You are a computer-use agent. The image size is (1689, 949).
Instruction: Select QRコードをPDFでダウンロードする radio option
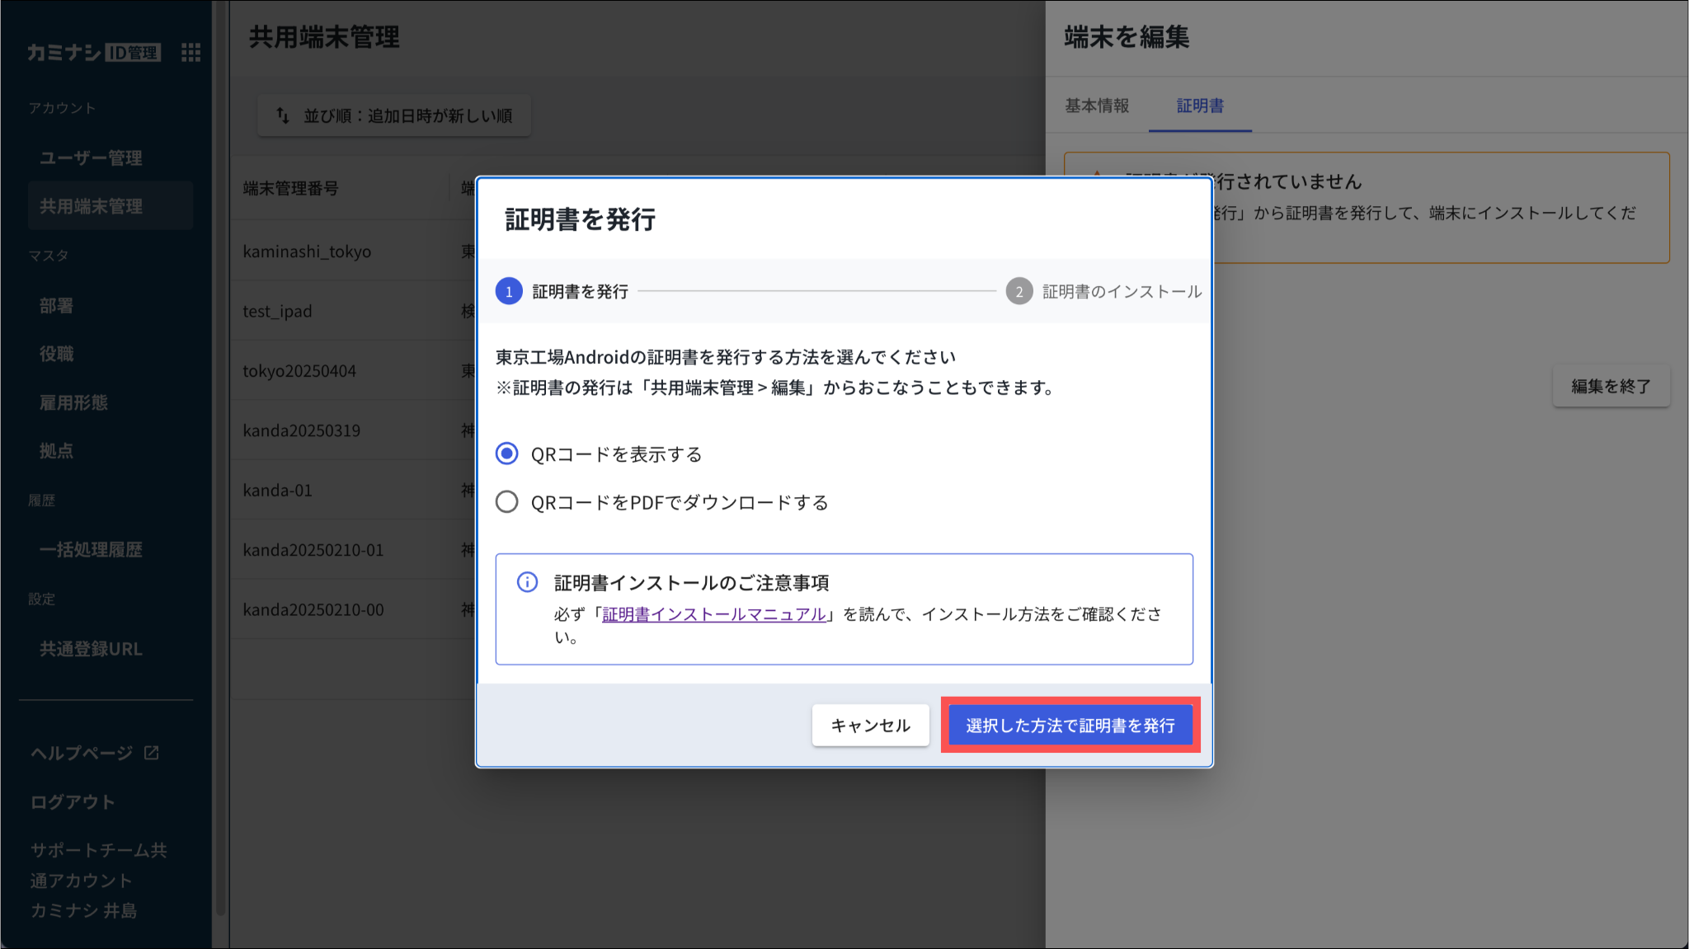[507, 502]
